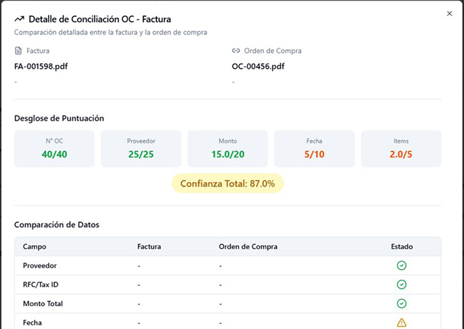Open the FA-001598.pdf invoice file
Viewport: 464px width, 329px height.
point(41,66)
